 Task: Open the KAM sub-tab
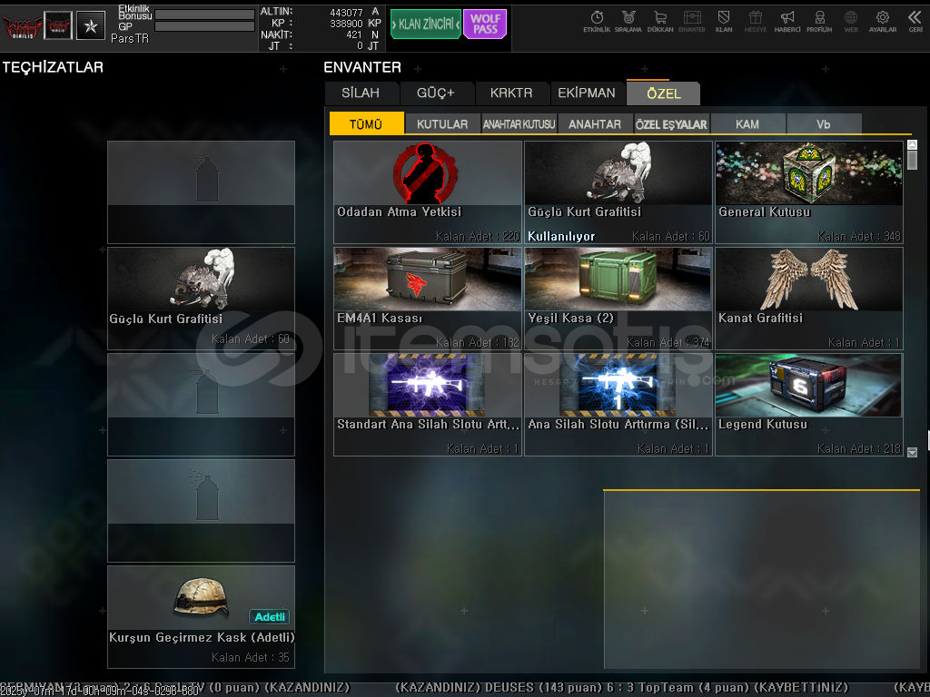click(747, 123)
